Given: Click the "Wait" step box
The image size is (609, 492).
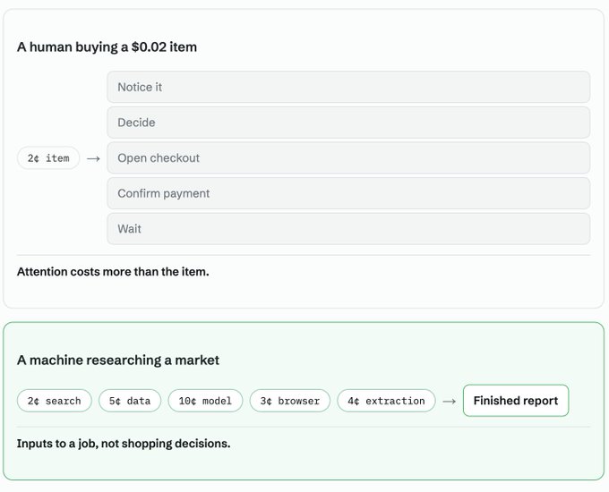Looking at the screenshot, I should (x=348, y=229).
